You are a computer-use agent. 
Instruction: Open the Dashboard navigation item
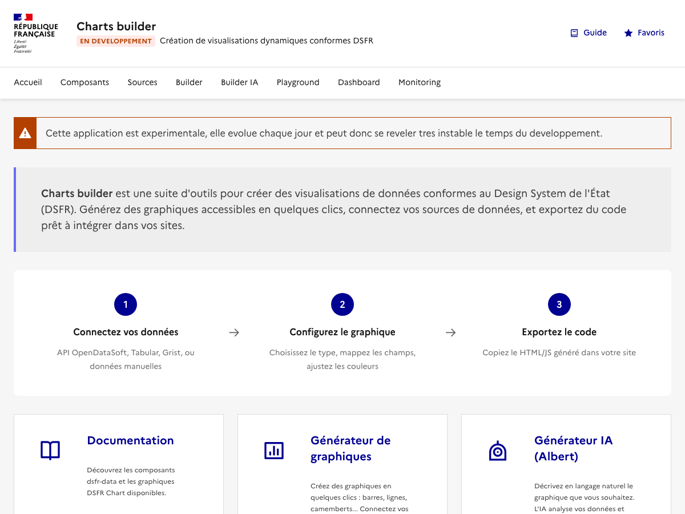click(359, 82)
